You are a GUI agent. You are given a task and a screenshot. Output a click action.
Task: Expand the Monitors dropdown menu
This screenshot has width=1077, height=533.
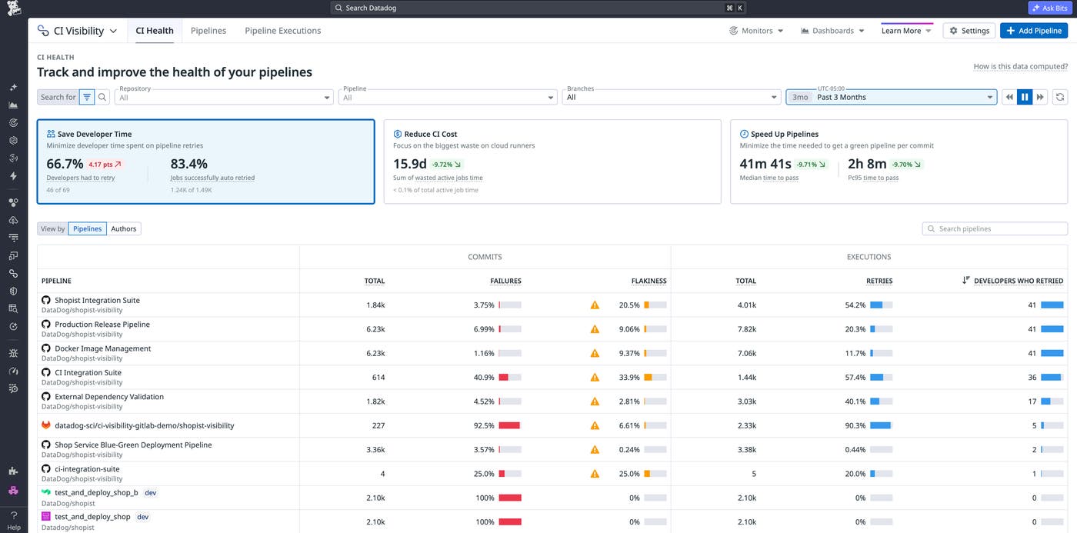tap(756, 31)
